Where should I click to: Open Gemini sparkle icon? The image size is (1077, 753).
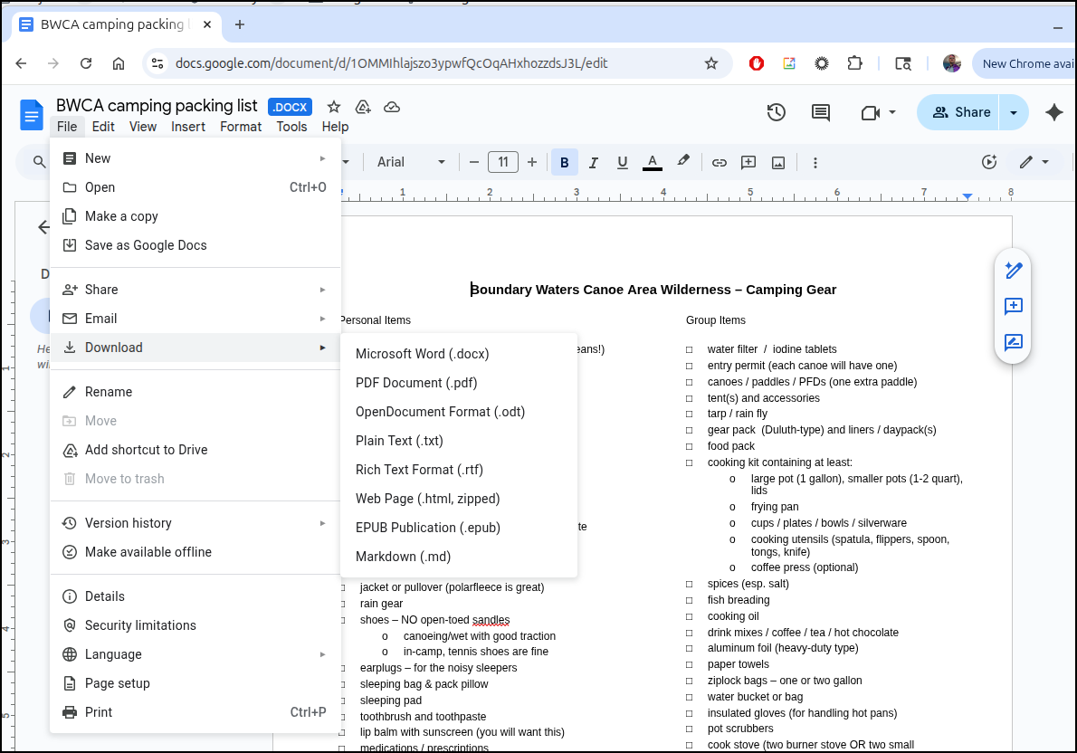point(1053,112)
